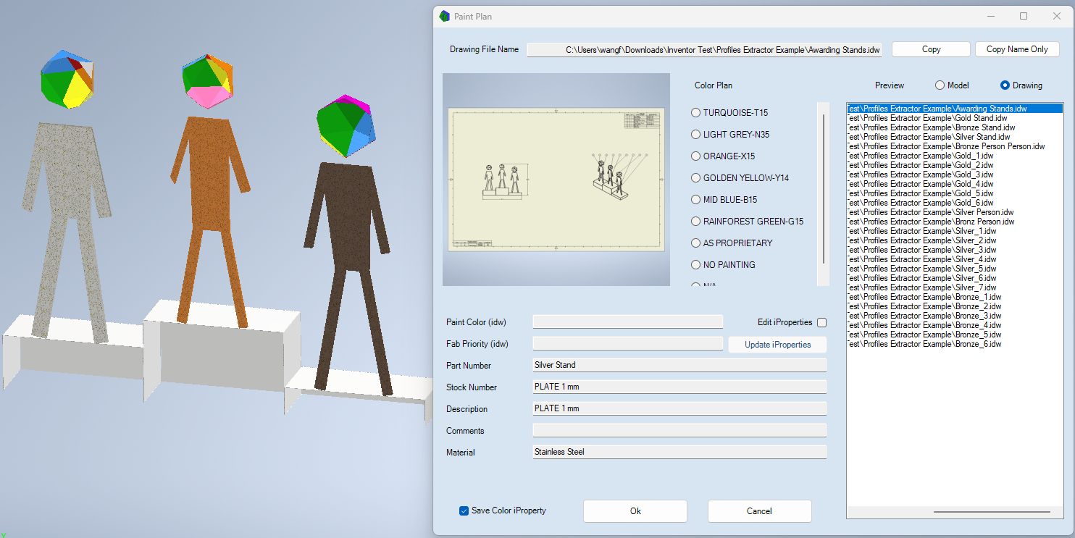1075x538 pixels.
Task: Select the Drawing preview option
Action: point(1005,85)
